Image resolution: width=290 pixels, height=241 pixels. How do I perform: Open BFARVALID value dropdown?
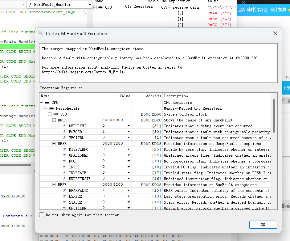pyautogui.click(x=128, y=190)
